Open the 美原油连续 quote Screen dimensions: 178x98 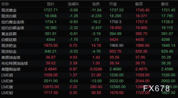89,57
